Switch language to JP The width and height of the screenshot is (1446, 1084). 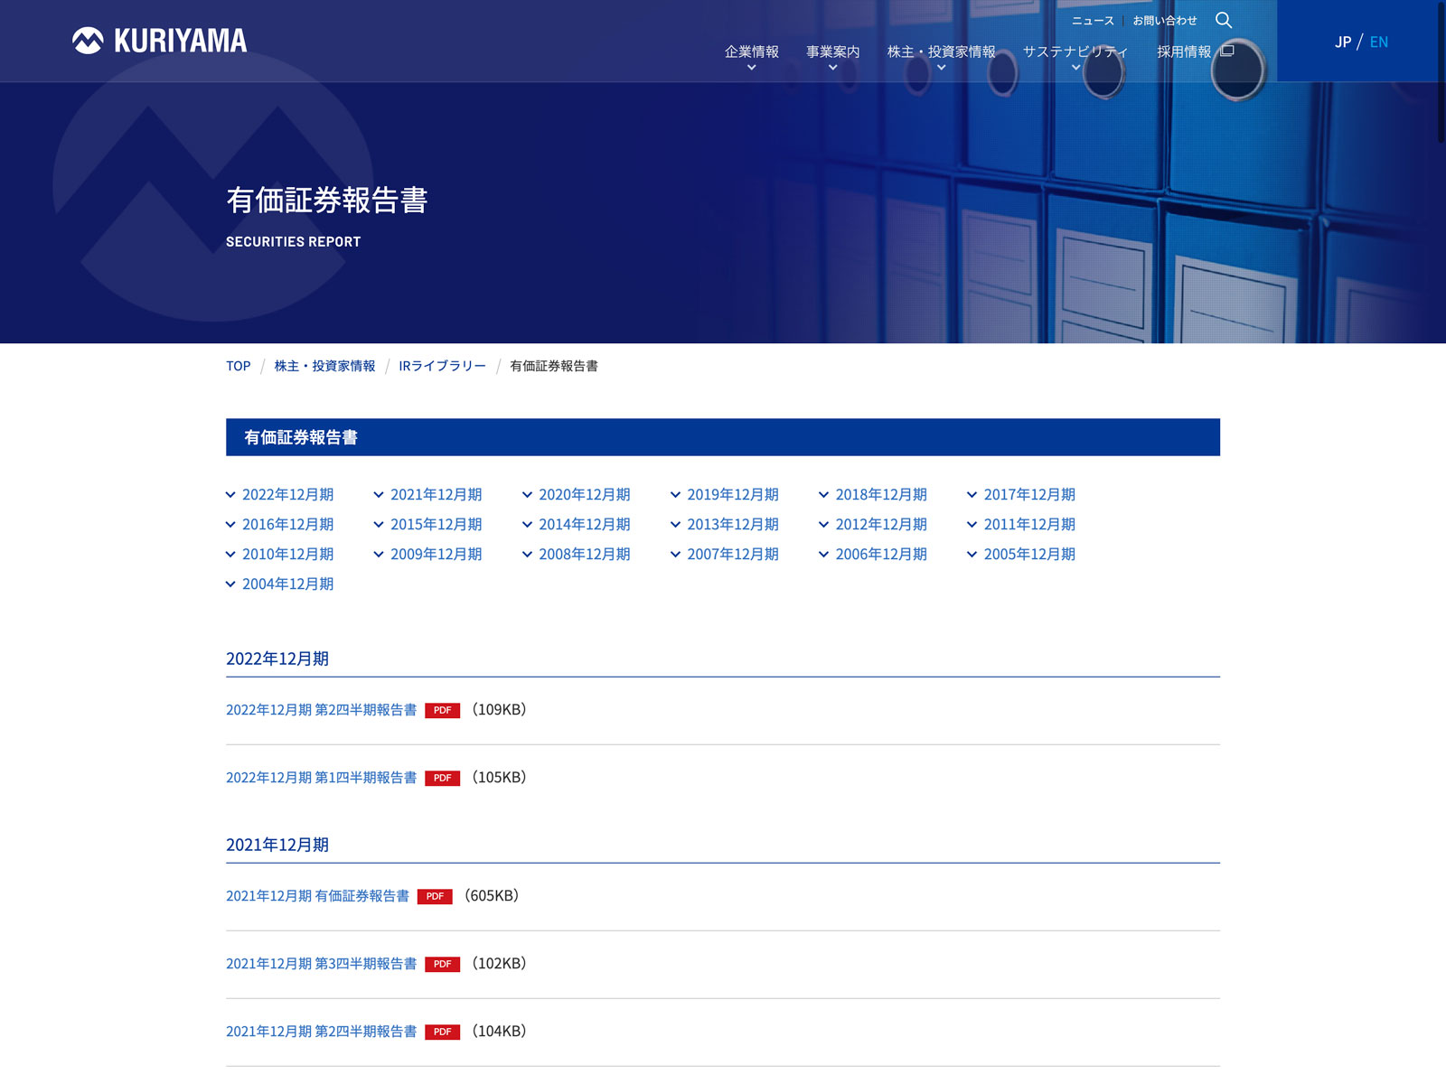[1343, 42]
